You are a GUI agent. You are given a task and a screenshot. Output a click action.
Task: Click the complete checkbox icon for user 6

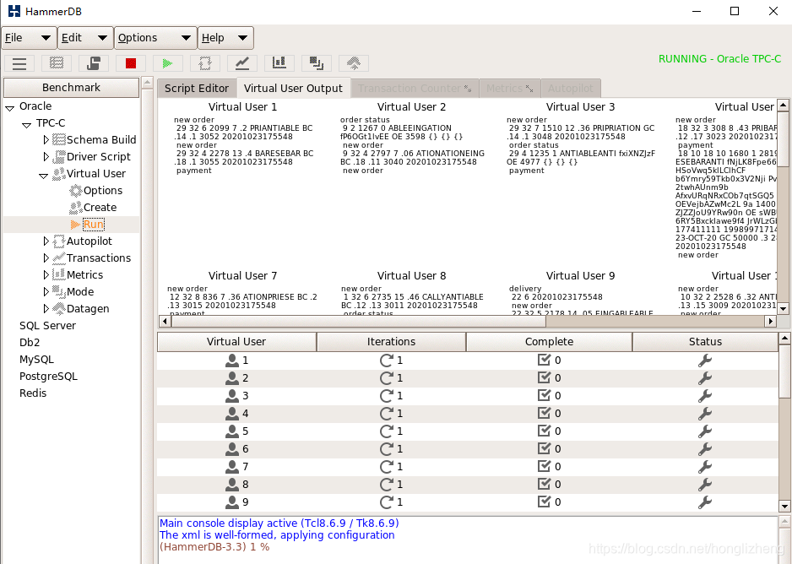tap(545, 448)
